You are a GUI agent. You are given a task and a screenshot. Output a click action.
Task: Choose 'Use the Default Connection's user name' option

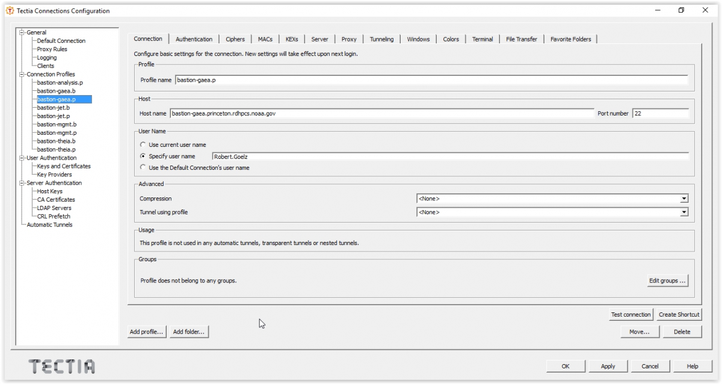click(x=143, y=167)
